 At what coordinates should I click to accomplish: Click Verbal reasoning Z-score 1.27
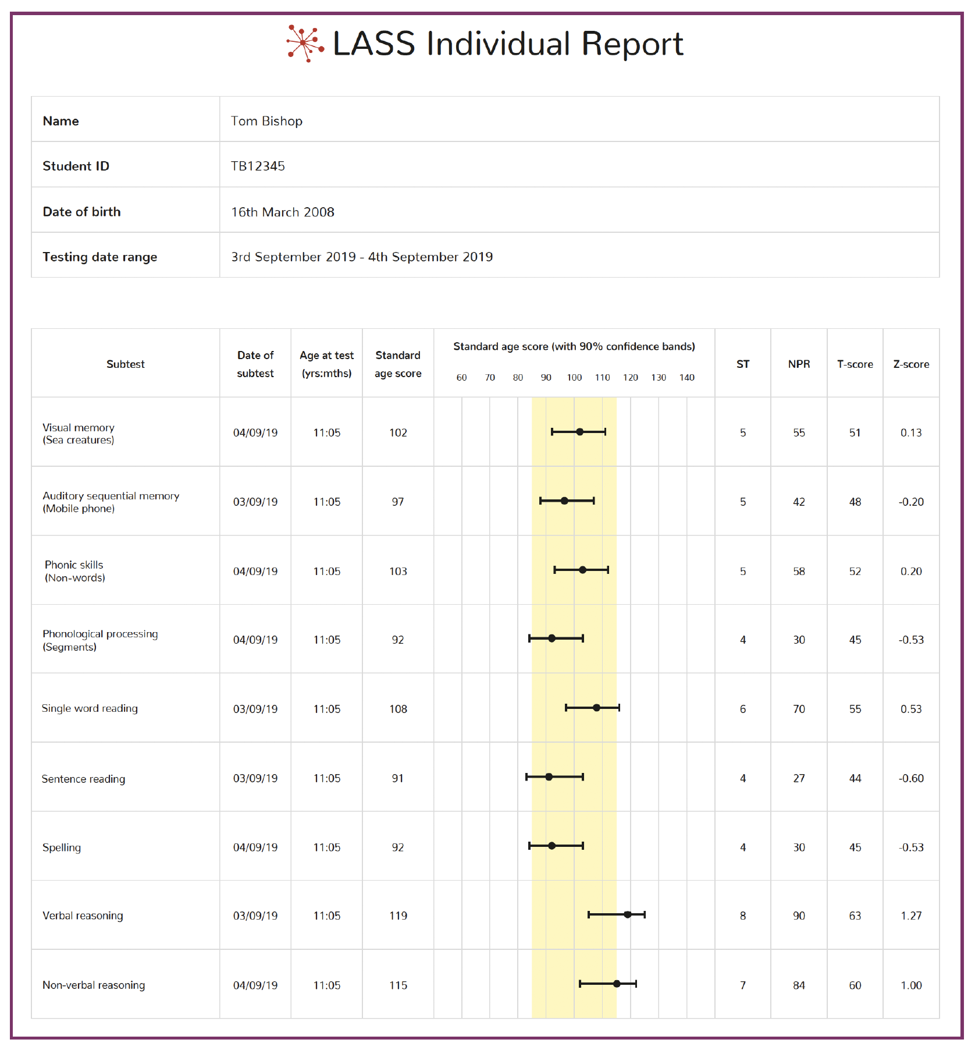pos(911,916)
